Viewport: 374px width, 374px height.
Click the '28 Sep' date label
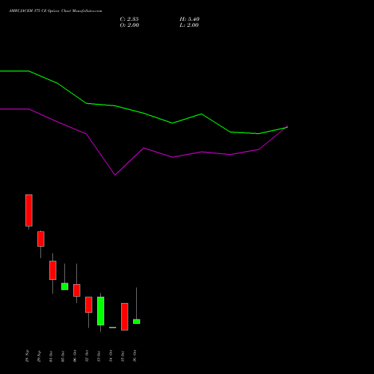point(27,356)
